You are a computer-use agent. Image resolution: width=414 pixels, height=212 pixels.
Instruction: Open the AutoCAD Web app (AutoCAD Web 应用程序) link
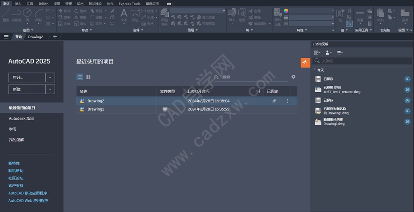point(28,201)
